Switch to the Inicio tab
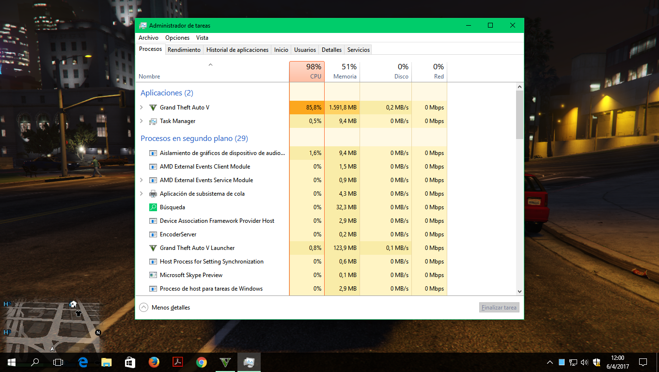659x372 pixels. click(x=281, y=50)
